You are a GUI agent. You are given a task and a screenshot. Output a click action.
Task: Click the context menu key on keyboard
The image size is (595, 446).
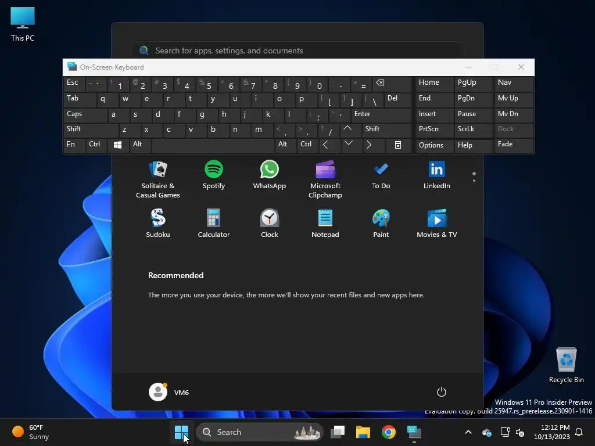point(397,145)
